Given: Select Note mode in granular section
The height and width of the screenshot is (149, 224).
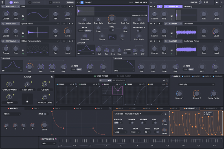Looking at the screenshot, I should click(81, 30).
